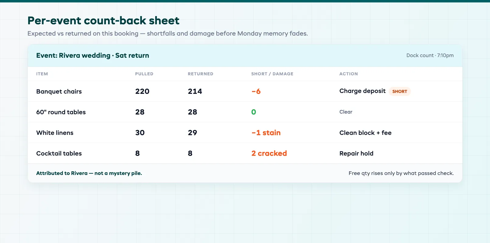Viewport: 490px width, 243px height.
Task: Click 'Free qty rises only by what passed check.'
Action: 401,173
